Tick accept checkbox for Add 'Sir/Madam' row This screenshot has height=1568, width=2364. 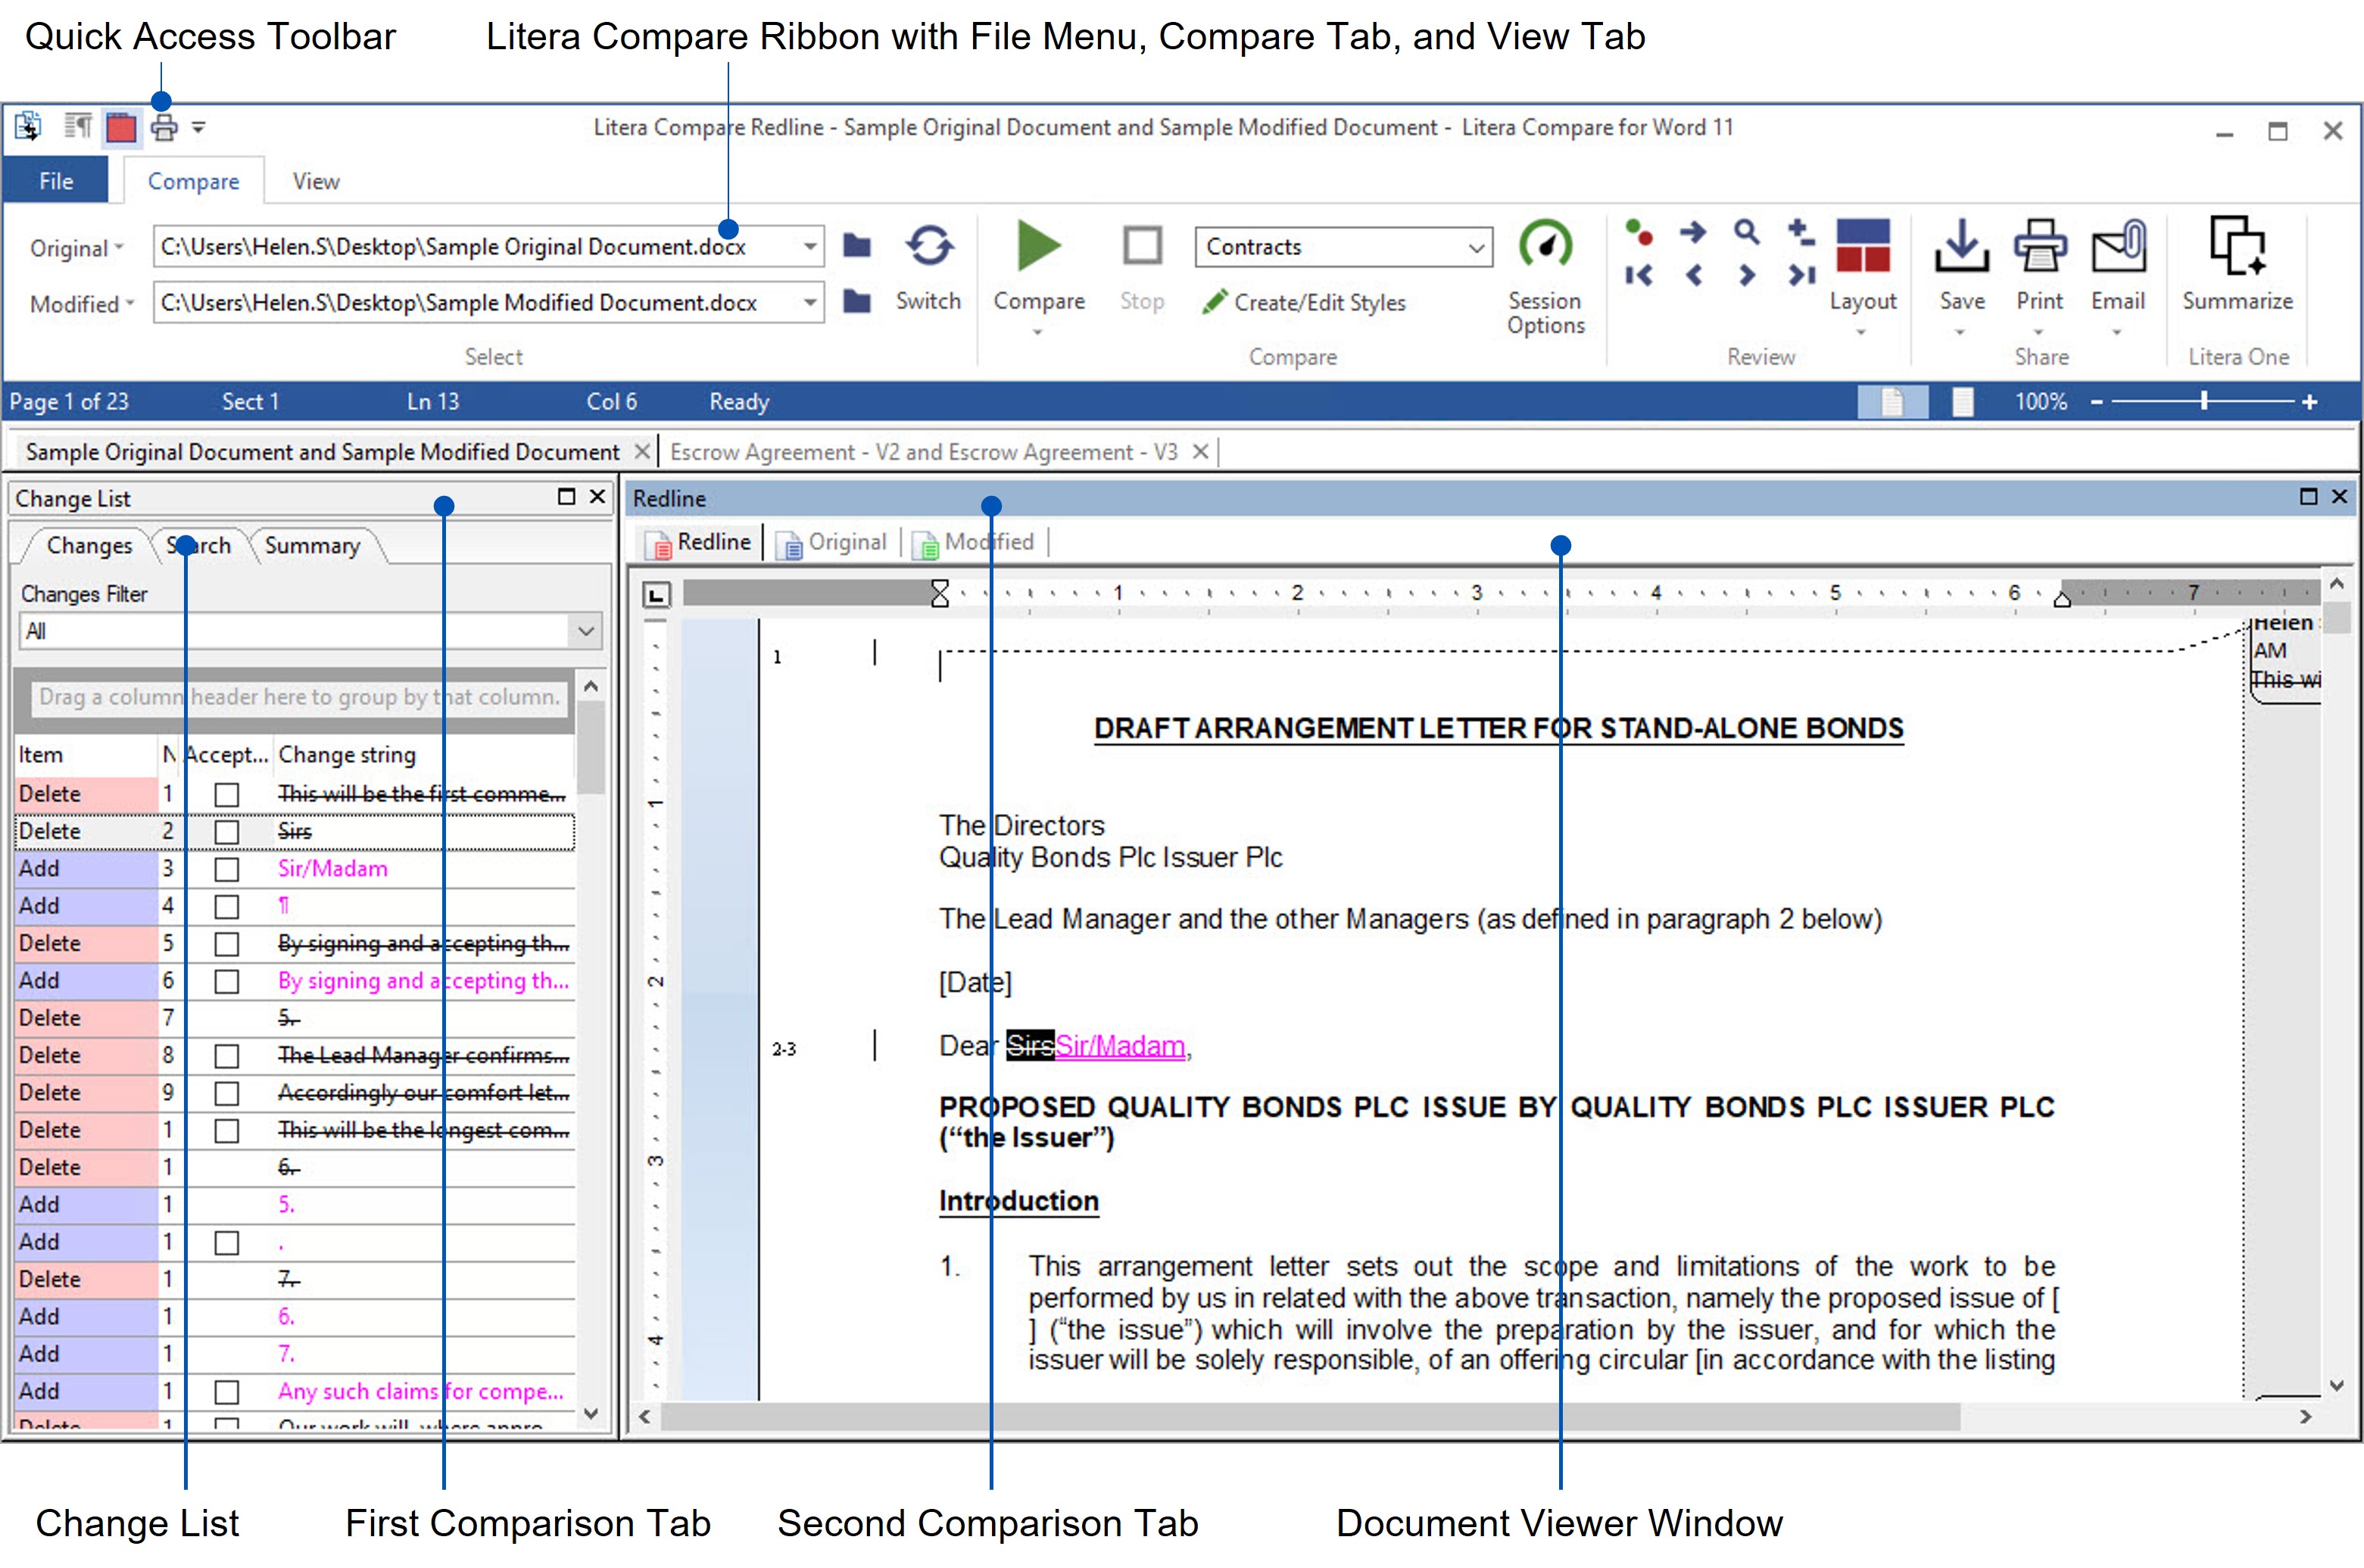227,869
